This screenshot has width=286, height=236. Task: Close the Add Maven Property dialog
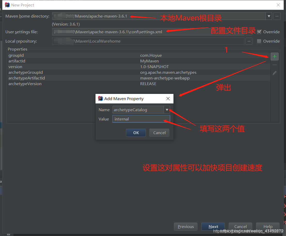(x=168, y=99)
